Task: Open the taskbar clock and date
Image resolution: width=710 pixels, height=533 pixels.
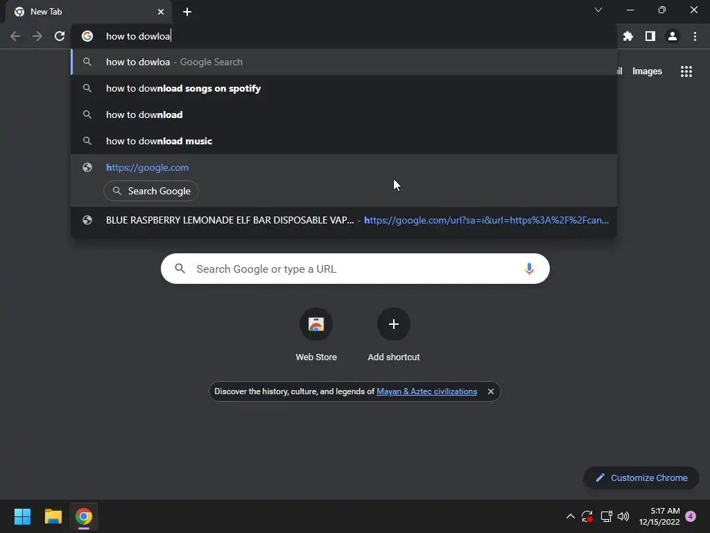Action: [659, 516]
